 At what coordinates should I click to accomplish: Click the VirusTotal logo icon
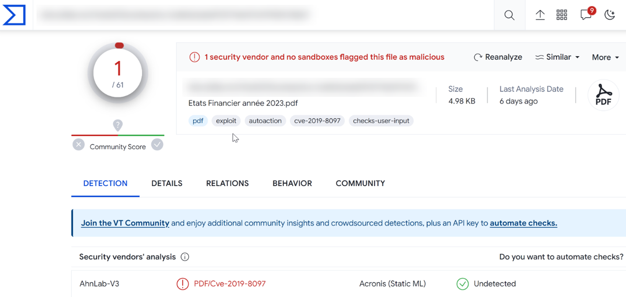14,15
